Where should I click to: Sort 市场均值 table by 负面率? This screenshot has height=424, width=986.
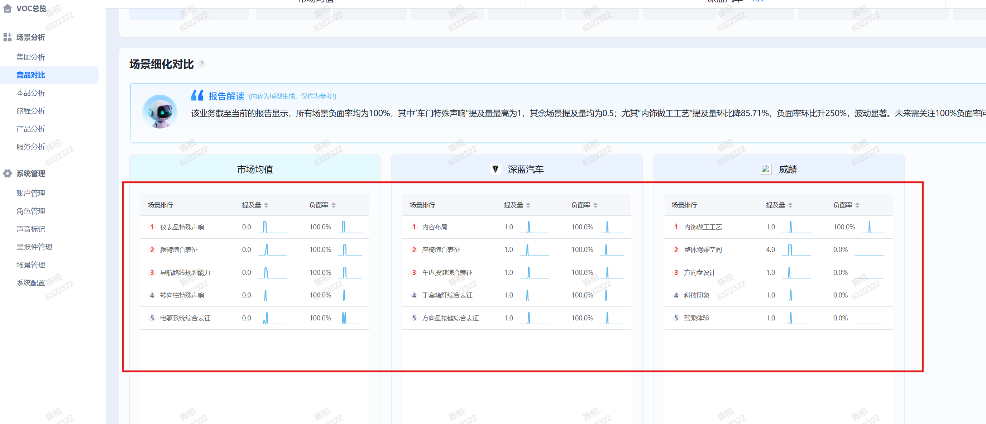334,205
